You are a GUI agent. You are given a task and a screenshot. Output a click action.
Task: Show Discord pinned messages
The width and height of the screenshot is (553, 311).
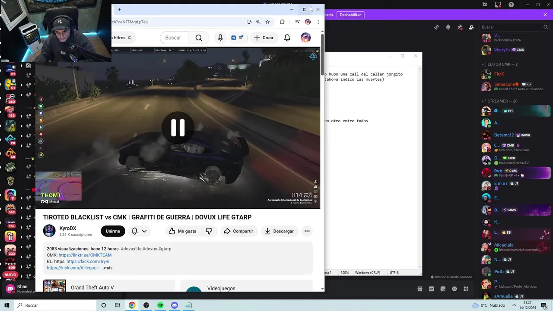(x=460, y=27)
